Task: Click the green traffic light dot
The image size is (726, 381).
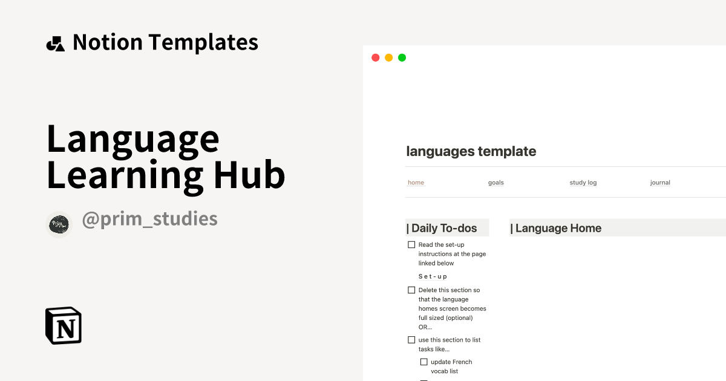Action: (401, 57)
